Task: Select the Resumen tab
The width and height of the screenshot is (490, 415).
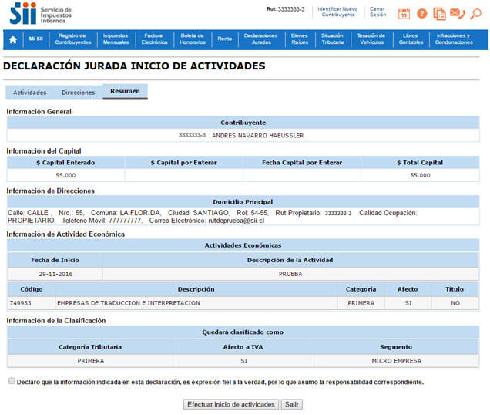Action: [125, 92]
